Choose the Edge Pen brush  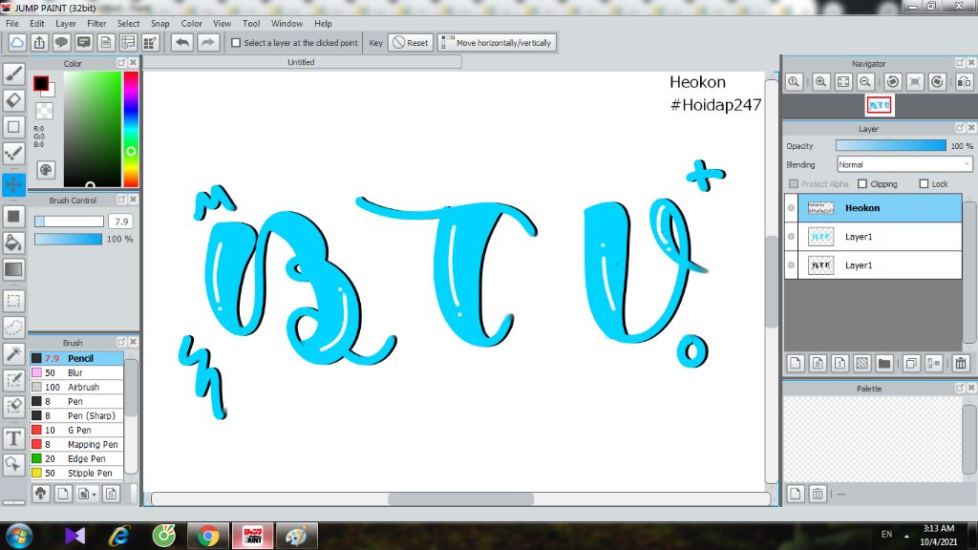coord(76,459)
